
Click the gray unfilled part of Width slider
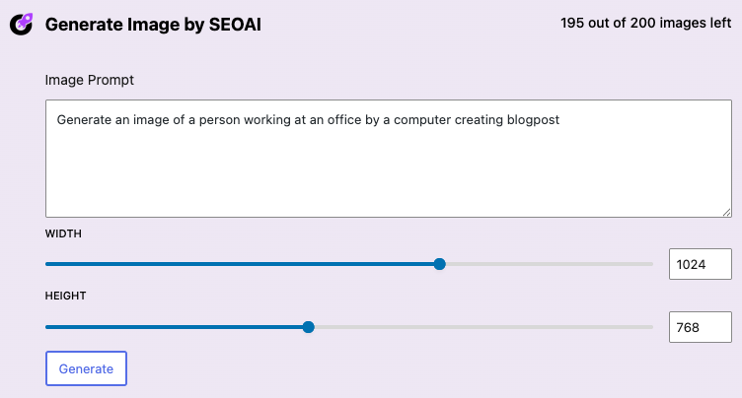coord(549,264)
